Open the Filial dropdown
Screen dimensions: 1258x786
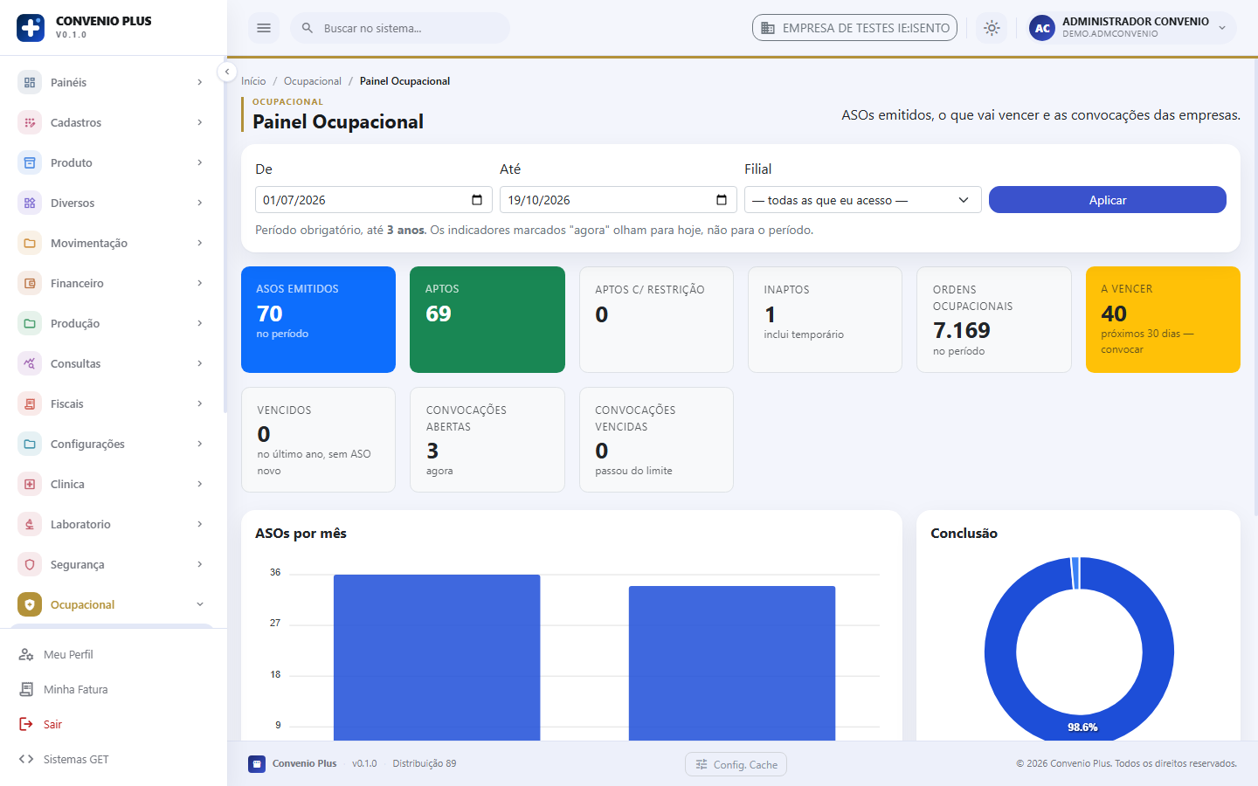tap(863, 200)
